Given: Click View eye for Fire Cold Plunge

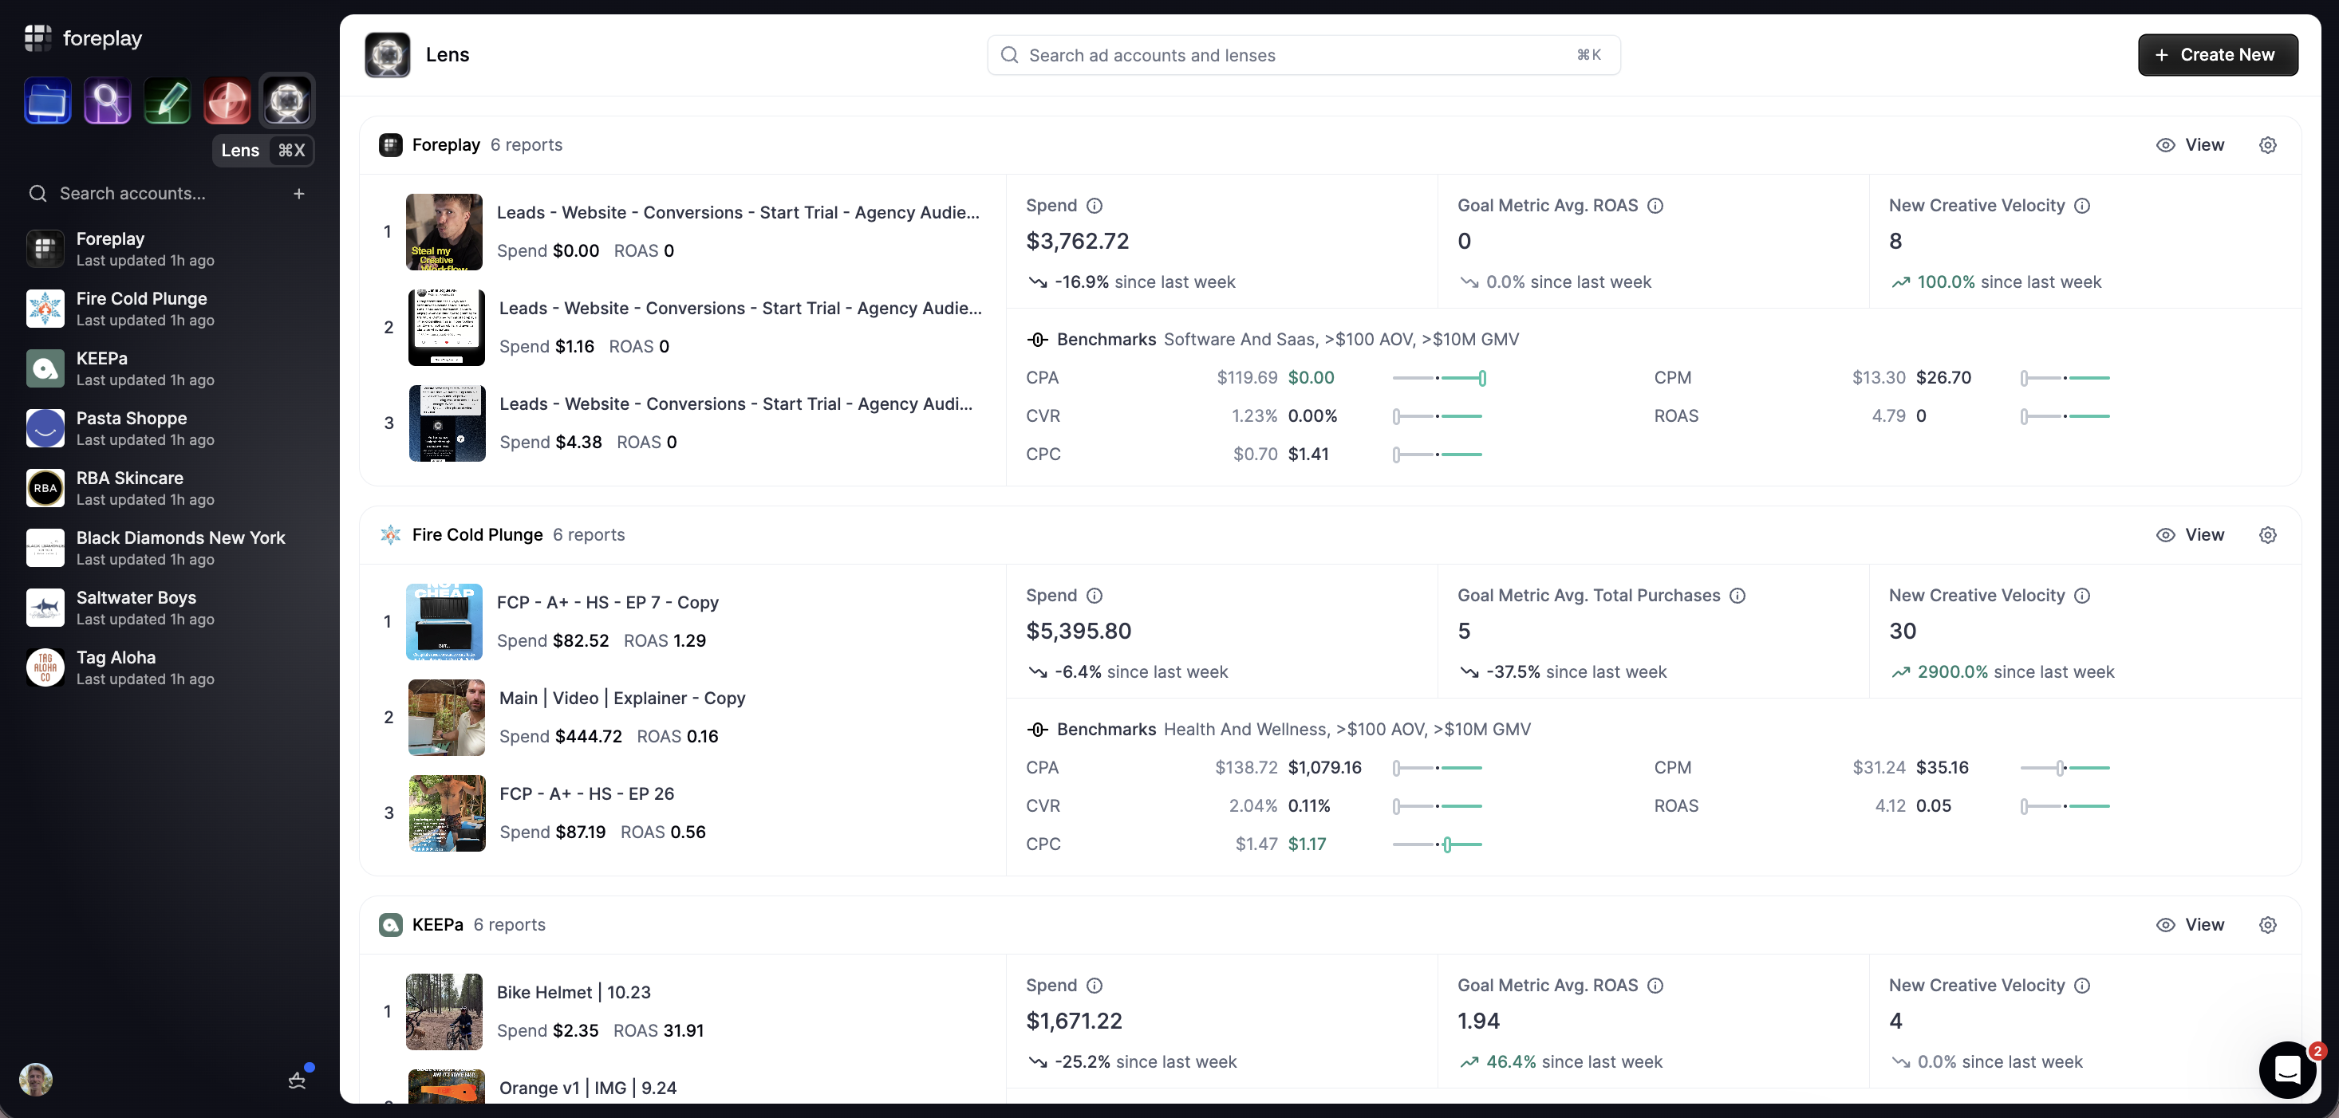Looking at the screenshot, I should tap(2190, 535).
